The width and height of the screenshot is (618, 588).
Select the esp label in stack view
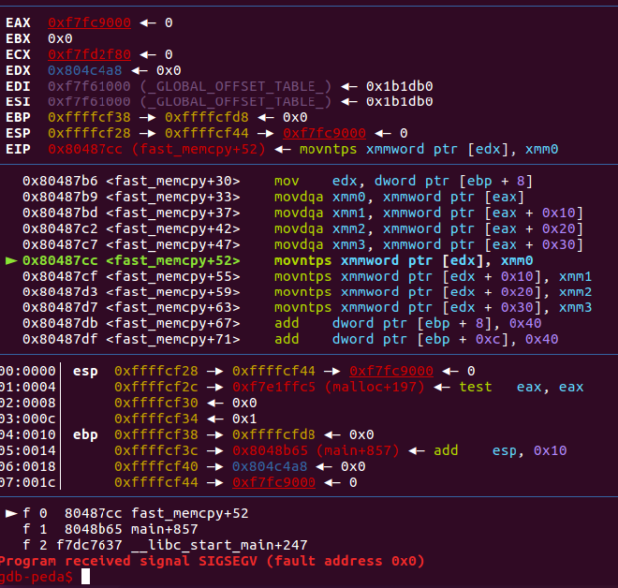coord(84,371)
